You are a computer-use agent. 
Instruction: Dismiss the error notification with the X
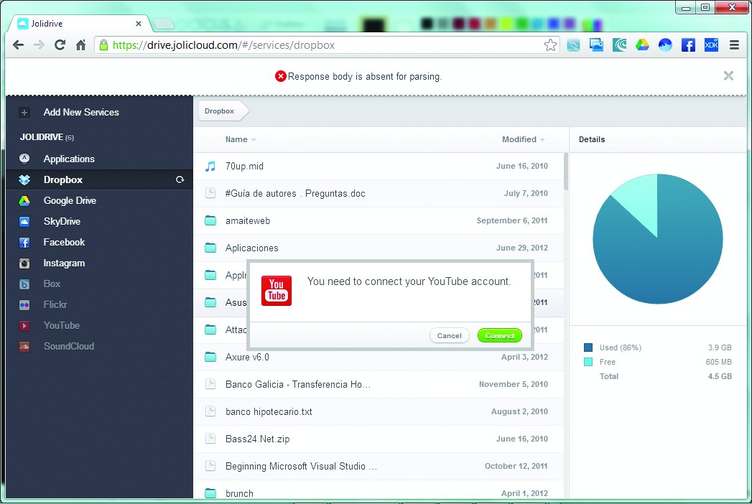[728, 76]
